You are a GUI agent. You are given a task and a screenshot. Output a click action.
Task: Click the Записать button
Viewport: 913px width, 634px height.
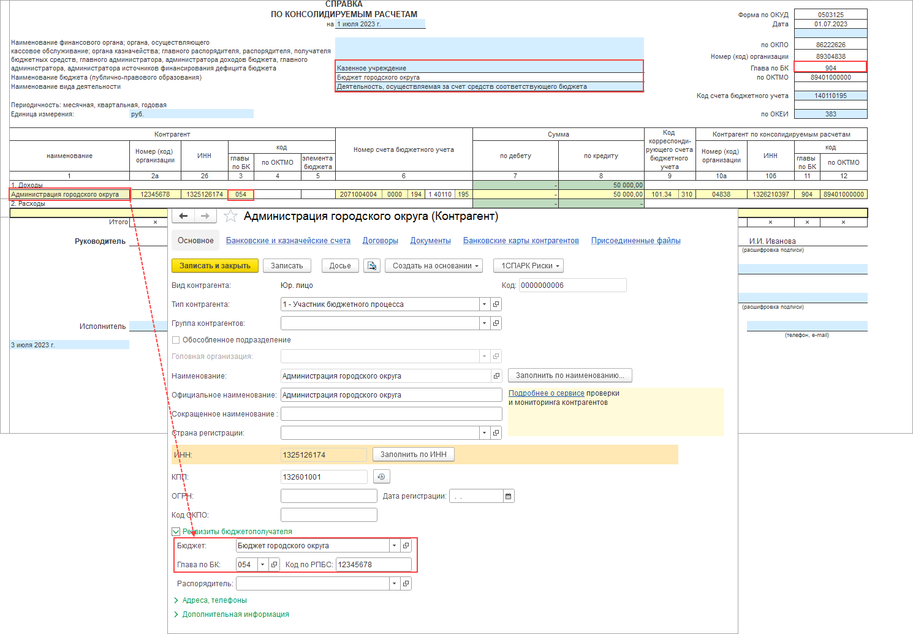[x=287, y=266]
